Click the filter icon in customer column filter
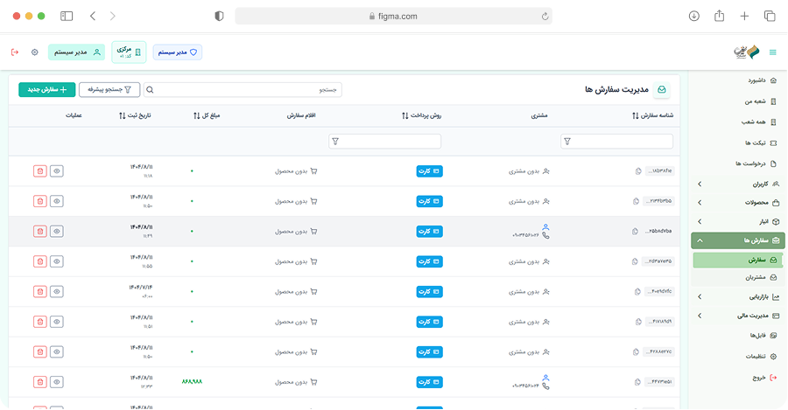Screen dimensions: 788x410 click(x=567, y=141)
